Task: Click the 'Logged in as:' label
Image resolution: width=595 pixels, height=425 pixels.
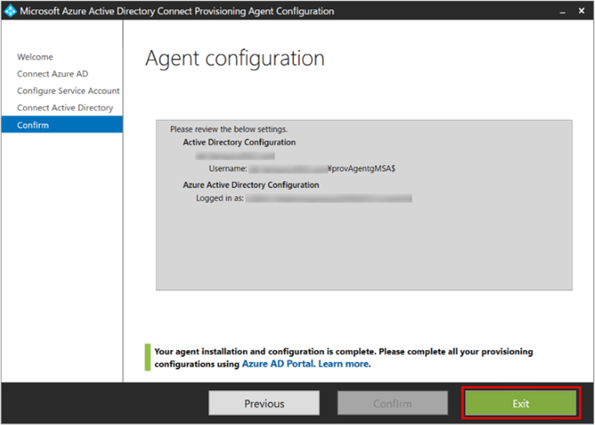Action: (x=219, y=198)
